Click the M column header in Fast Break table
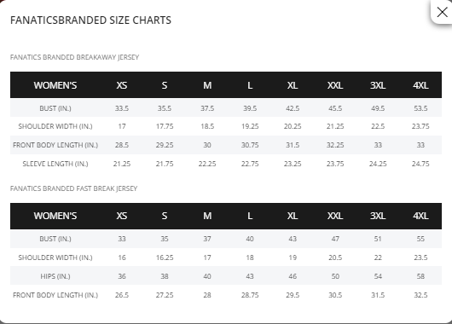This screenshot has width=452, height=324. 207,216
